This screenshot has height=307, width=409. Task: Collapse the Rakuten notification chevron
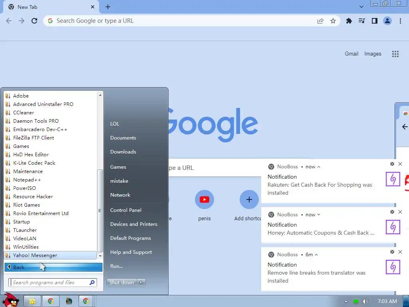pyautogui.click(x=319, y=167)
